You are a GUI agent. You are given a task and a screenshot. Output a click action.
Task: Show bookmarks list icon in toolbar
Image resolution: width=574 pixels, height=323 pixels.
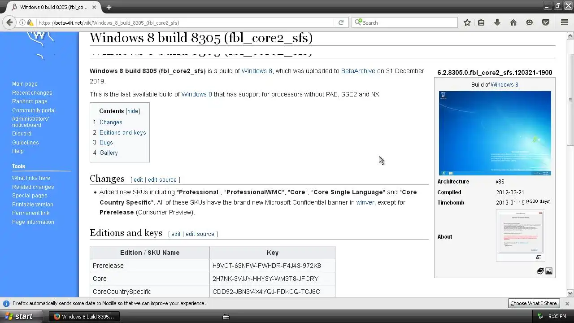coord(481,22)
